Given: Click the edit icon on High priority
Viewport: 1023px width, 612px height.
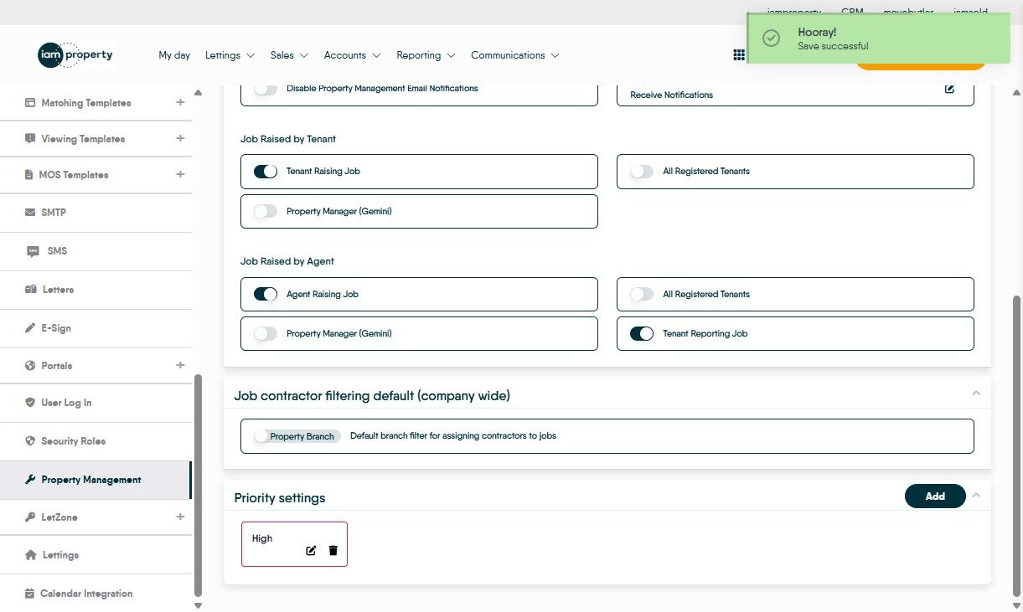Looking at the screenshot, I should coord(311,550).
